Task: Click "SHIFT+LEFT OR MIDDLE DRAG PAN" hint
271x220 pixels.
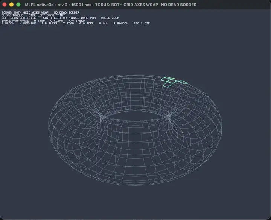Action: [70, 18]
